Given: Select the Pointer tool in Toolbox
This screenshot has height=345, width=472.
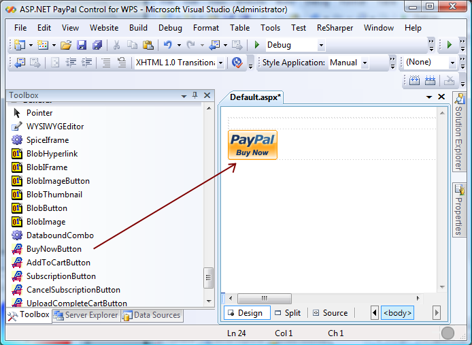Looking at the screenshot, I should pos(39,113).
